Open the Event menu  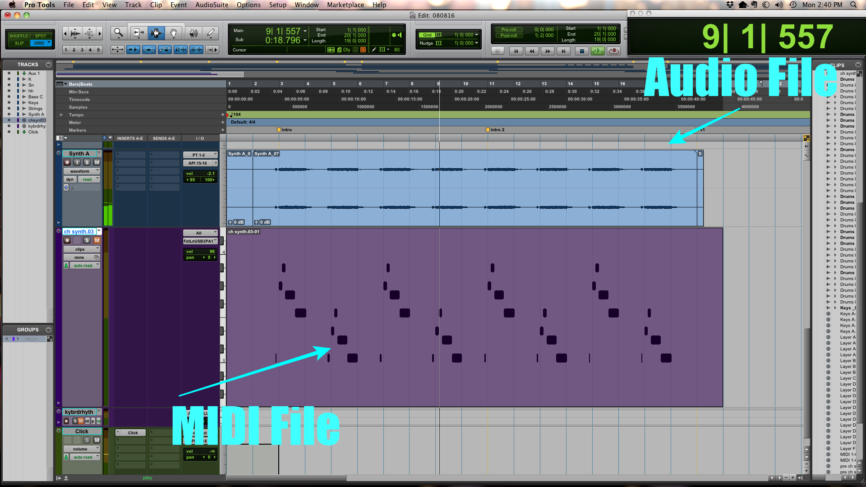[179, 5]
